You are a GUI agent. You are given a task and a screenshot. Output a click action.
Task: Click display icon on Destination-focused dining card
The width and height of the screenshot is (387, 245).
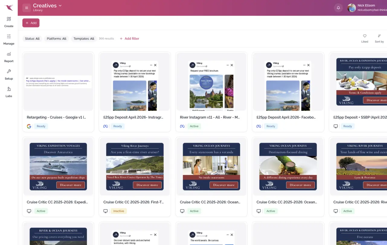tap(259, 211)
